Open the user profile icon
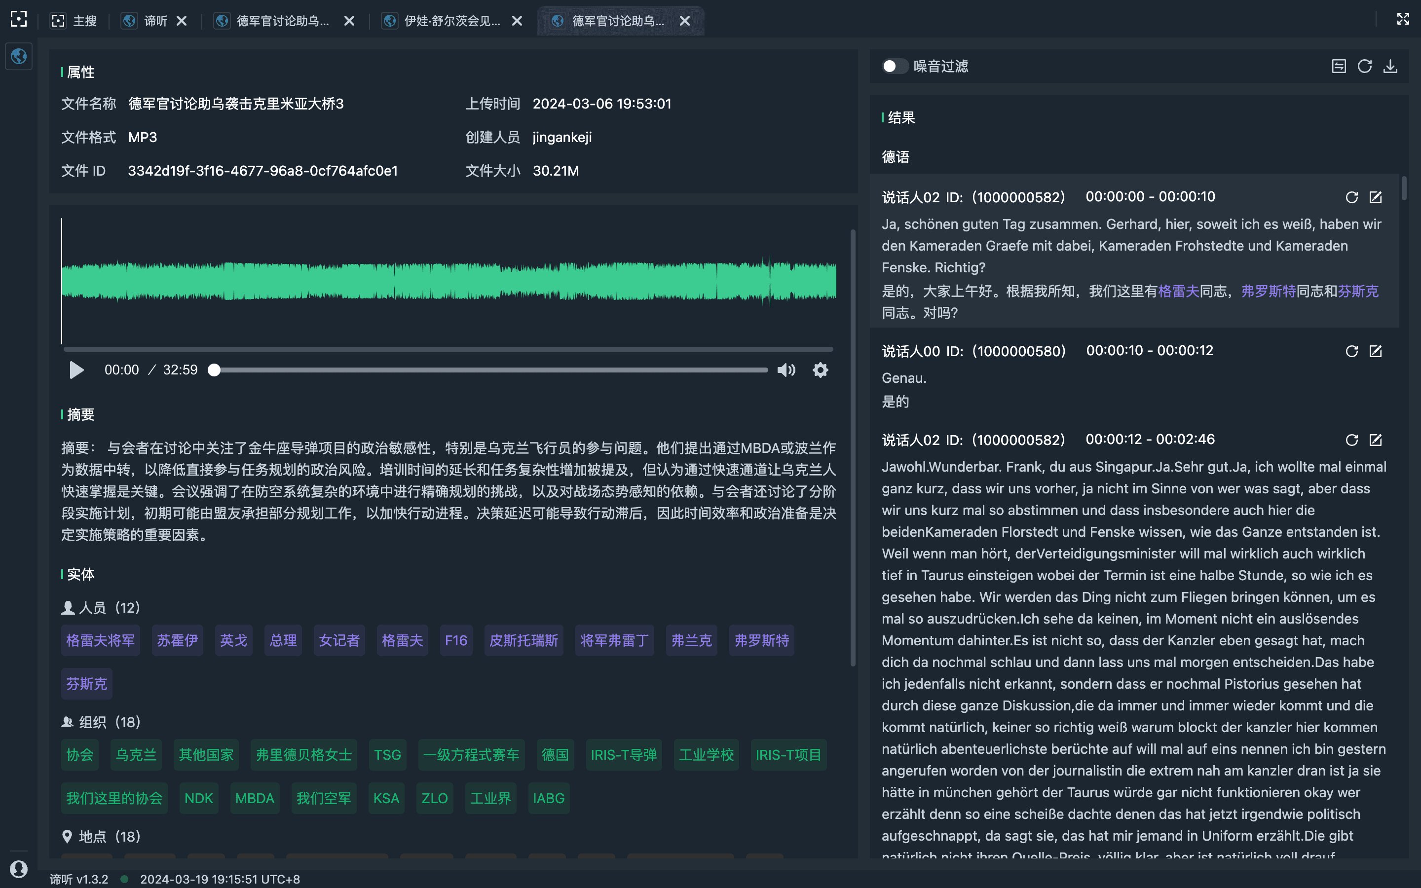This screenshot has height=888, width=1421. click(19, 869)
